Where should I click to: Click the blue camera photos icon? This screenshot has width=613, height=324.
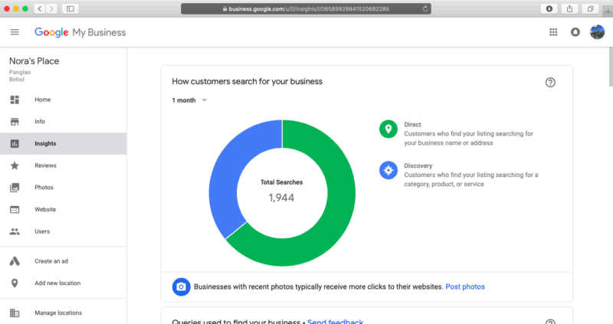(x=181, y=286)
